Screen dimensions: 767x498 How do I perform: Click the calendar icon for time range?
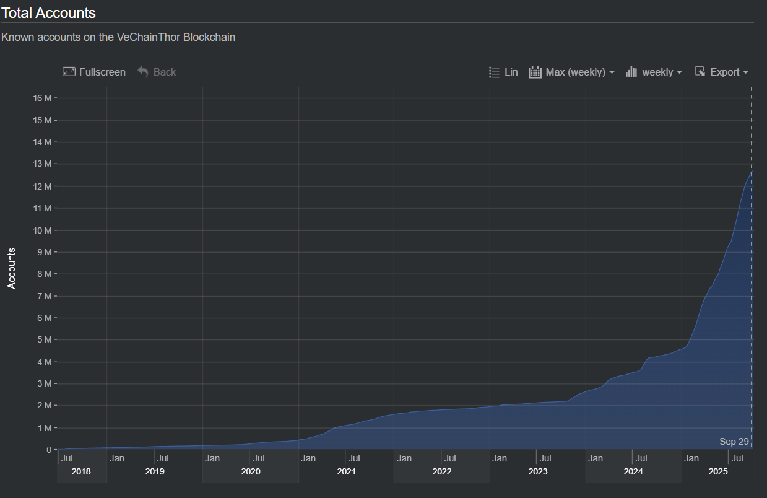(x=535, y=72)
